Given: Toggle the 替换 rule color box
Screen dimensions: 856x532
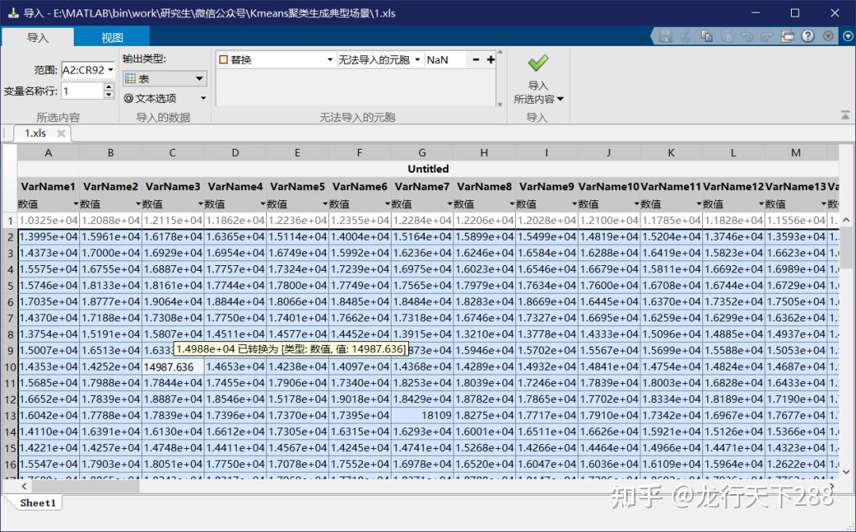Looking at the screenshot, I should [224, 59].
